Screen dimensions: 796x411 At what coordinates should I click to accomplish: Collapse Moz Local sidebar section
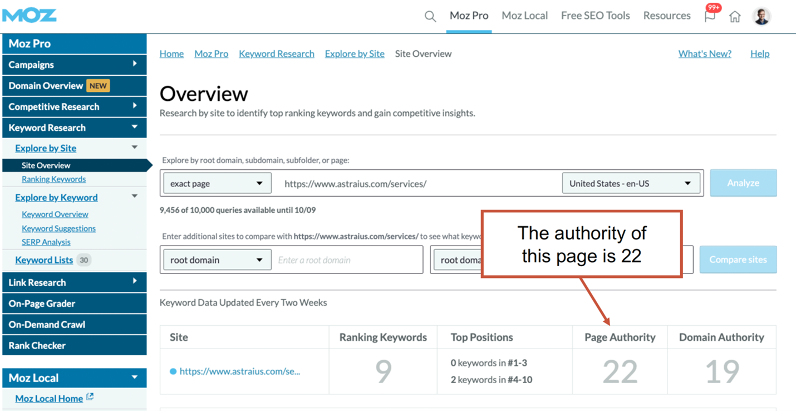[x=75, y=378]
